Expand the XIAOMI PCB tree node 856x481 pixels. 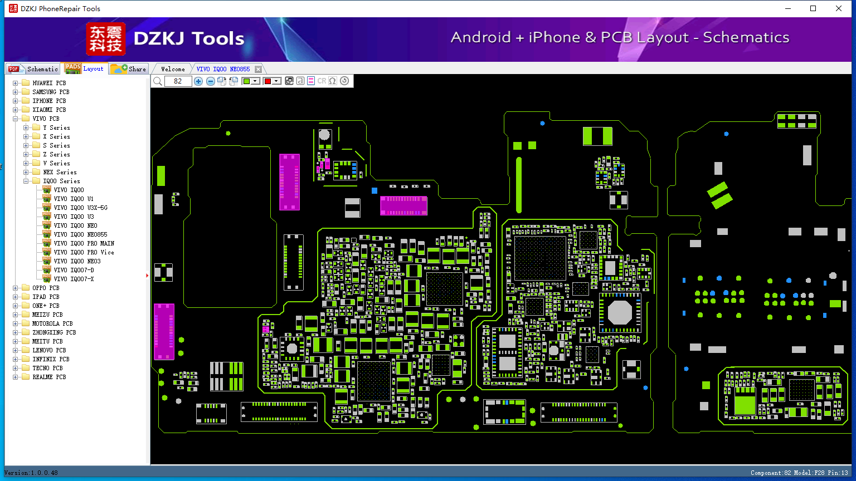15,110
